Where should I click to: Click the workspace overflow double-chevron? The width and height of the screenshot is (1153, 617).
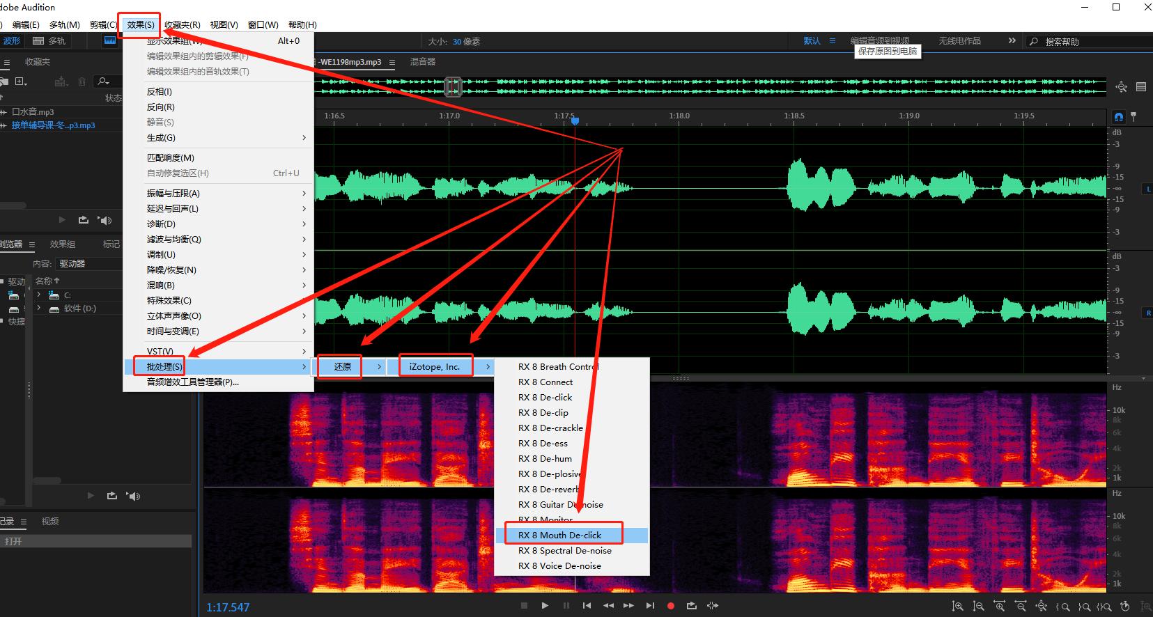1012,41
